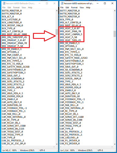Click Ln 145 status entry in left window

[x=6, y=150]
